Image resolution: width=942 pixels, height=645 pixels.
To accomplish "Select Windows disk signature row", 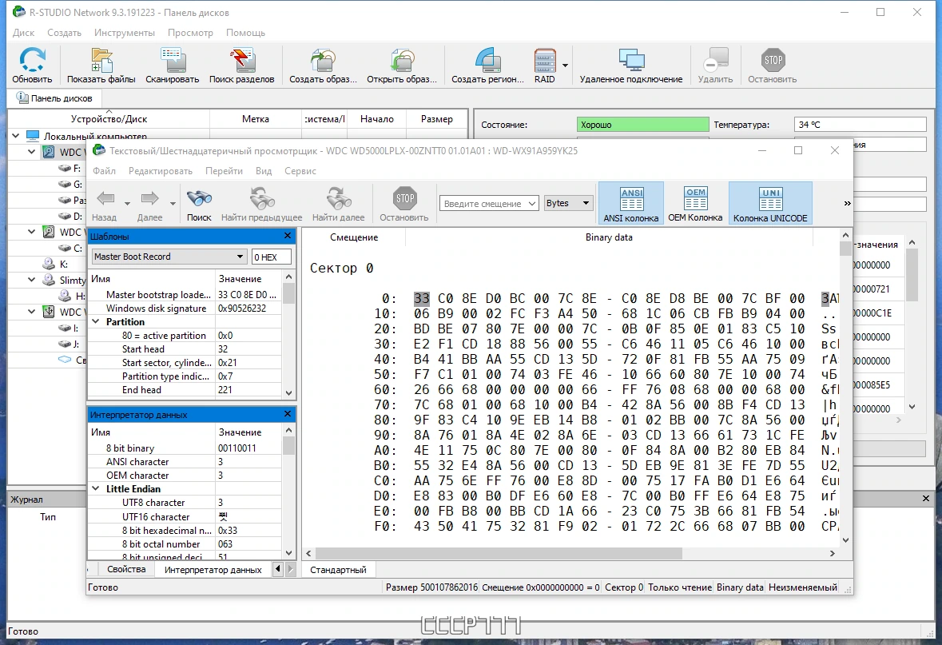I will pyautogui.click(x=184, y=309).
